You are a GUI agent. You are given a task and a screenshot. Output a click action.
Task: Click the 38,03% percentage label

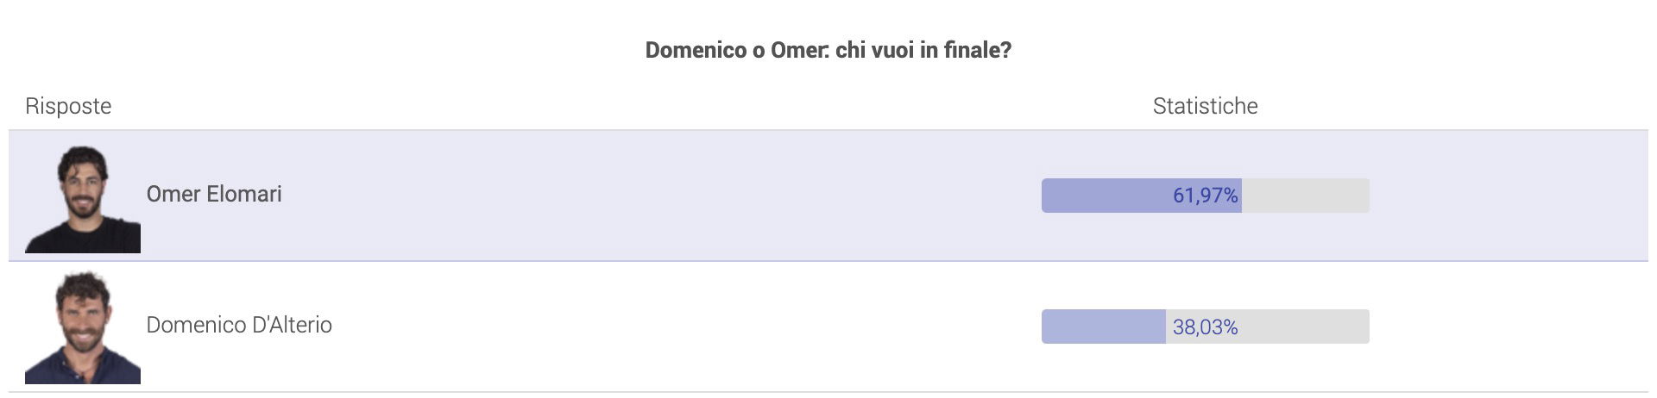[x=1205, y=327]
